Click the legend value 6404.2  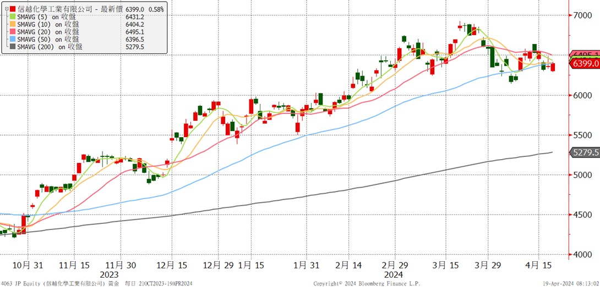tap(134, 25)
